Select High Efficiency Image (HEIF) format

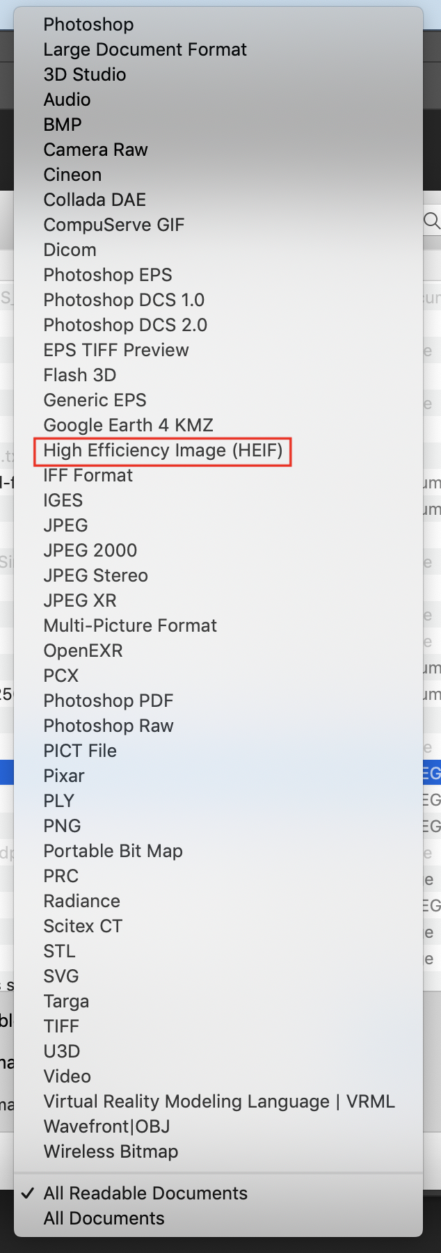pos(163,451)
